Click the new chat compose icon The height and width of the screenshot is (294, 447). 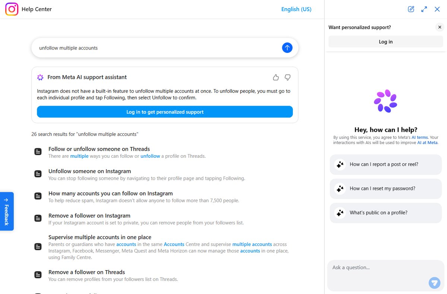coord(411,9)
